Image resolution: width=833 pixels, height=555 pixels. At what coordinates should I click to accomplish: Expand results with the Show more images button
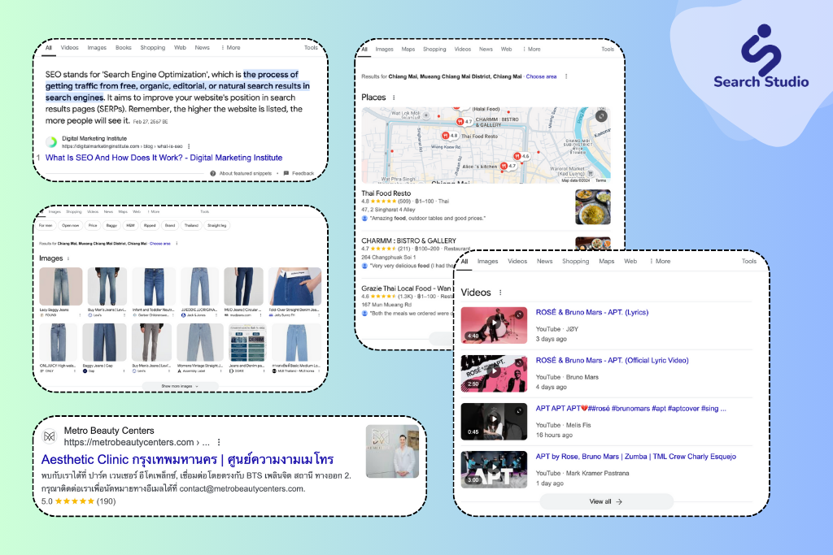click(182, 387)
